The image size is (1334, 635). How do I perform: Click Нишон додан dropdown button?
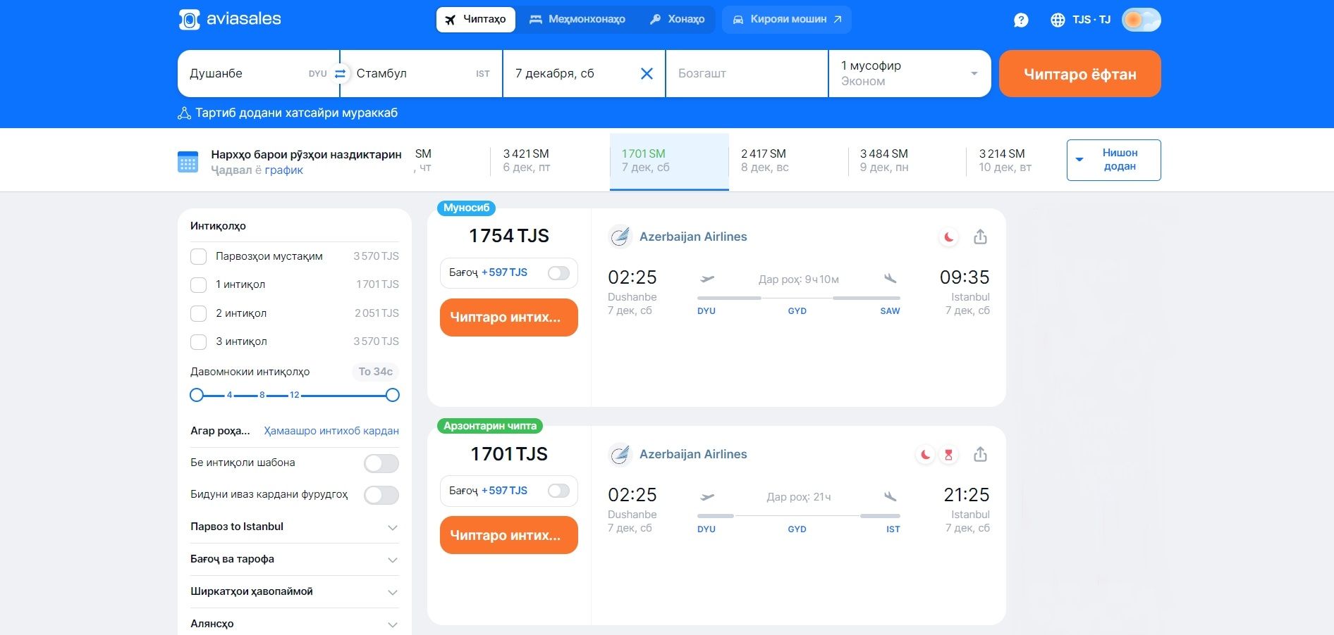1113,160
